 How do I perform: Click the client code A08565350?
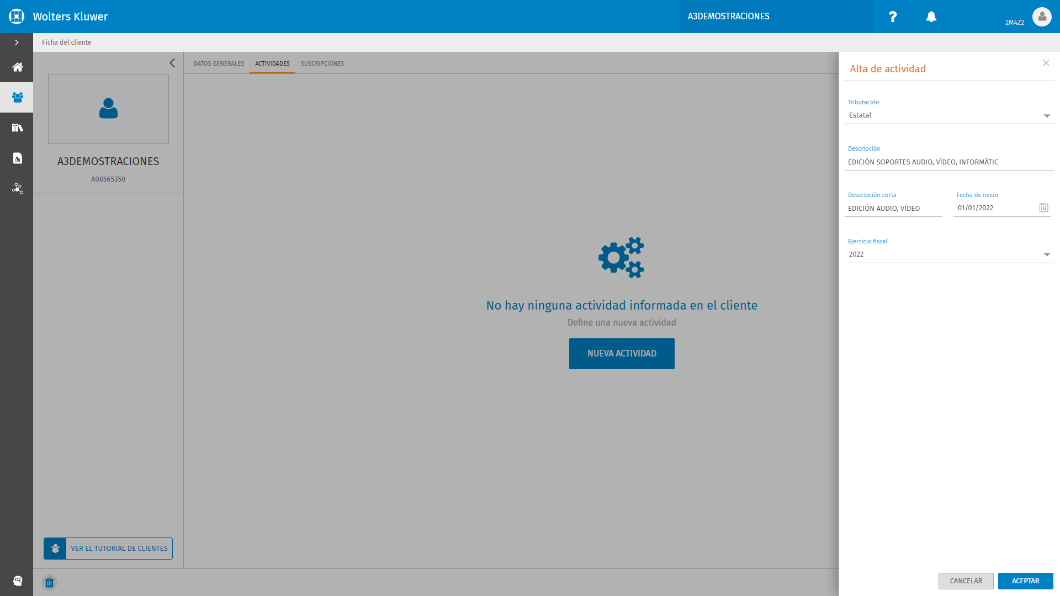tap(108, 179)
